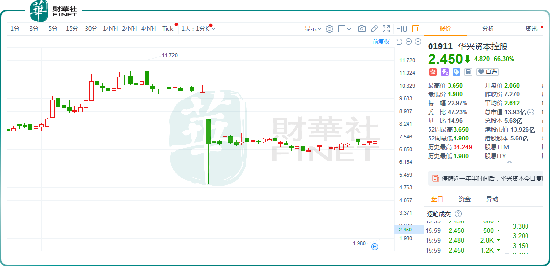The image size is (550, 276).
Task: Zoom out the chart with minus icon
Action: [x=408, y=42]
